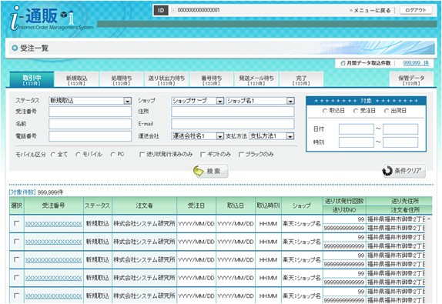442x304 pixels.
Task: Switch to the 保管データ tab
Action: 411,80
